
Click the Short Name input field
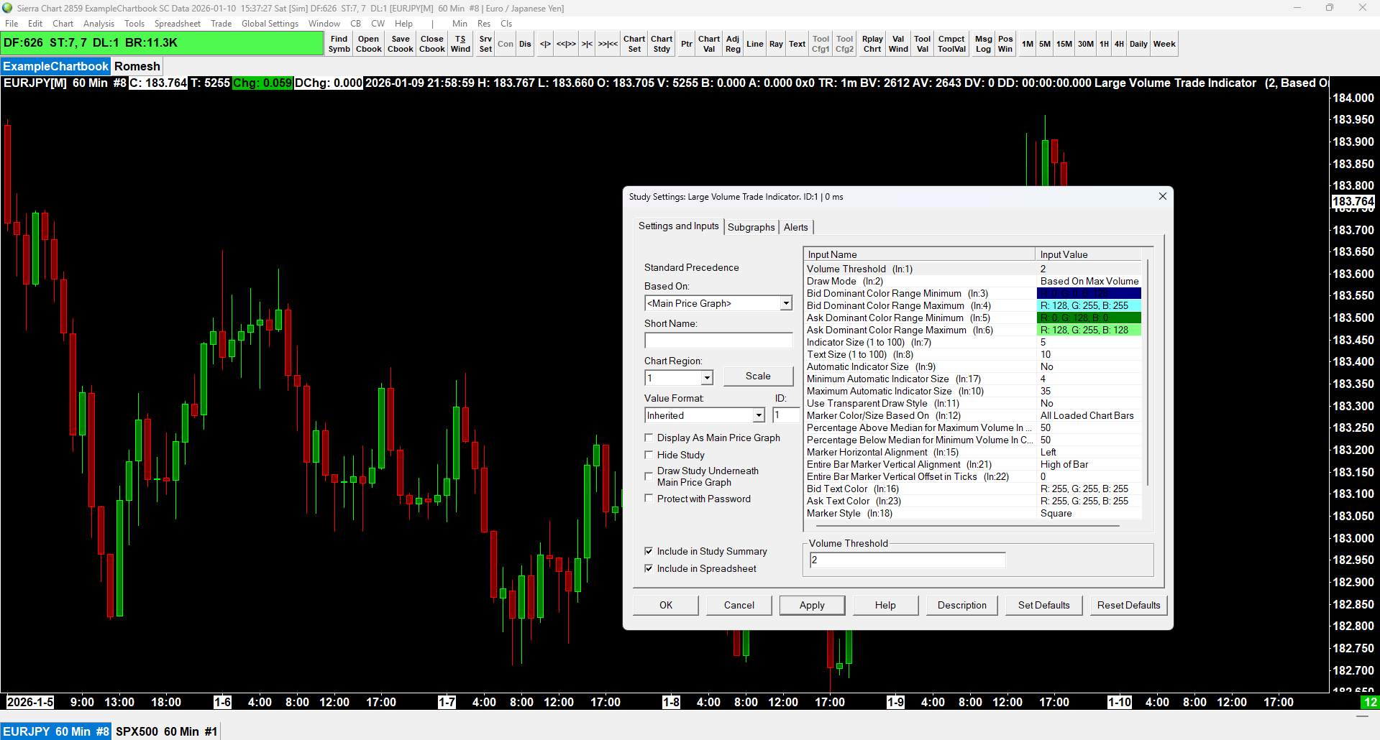click(718, 341)
